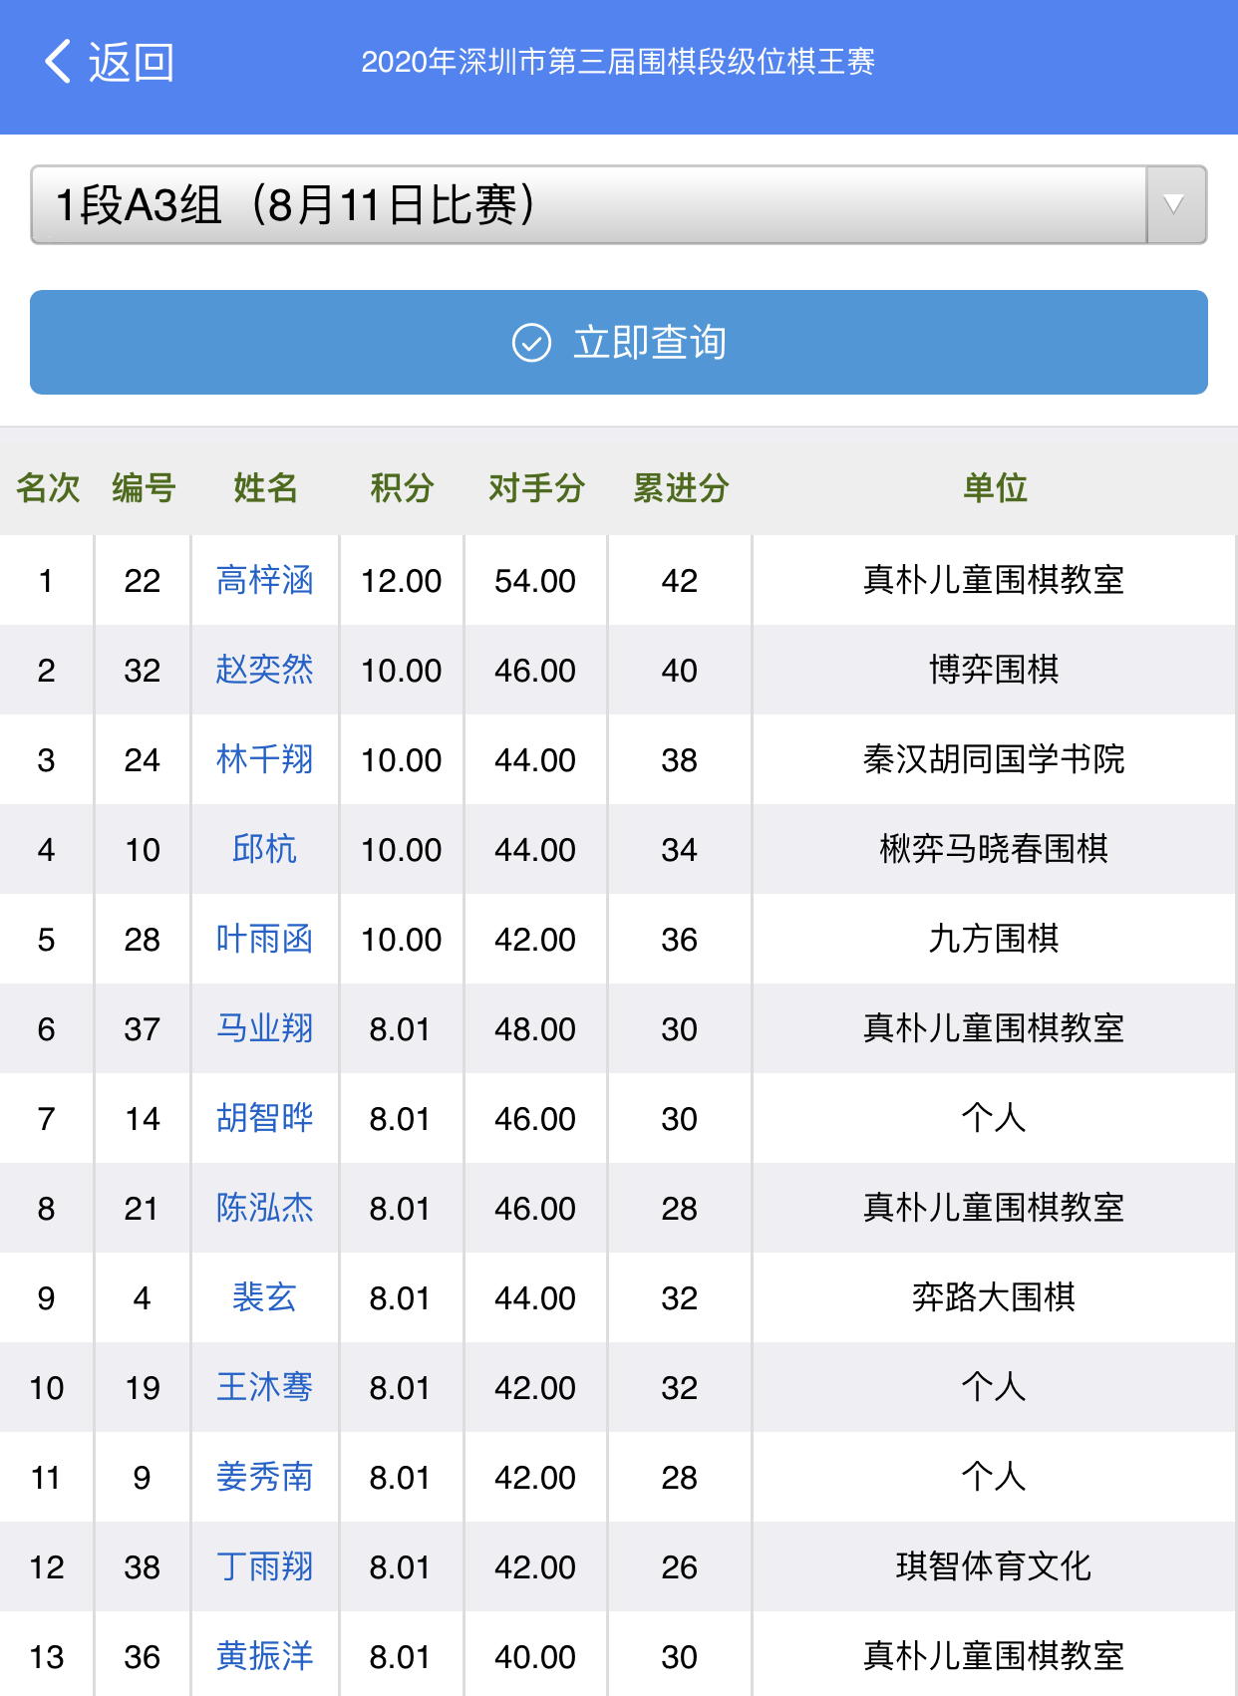Select player link 林千翔

point(264,759)
